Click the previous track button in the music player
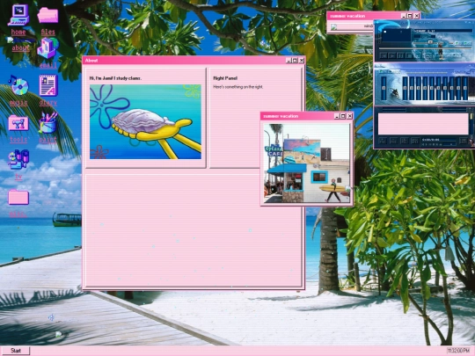 (384, 55)
